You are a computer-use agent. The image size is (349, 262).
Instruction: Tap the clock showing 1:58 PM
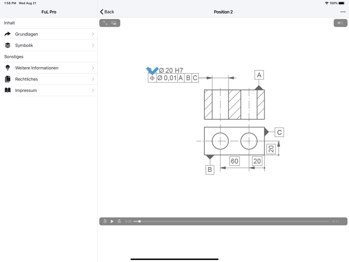[10, 3]
